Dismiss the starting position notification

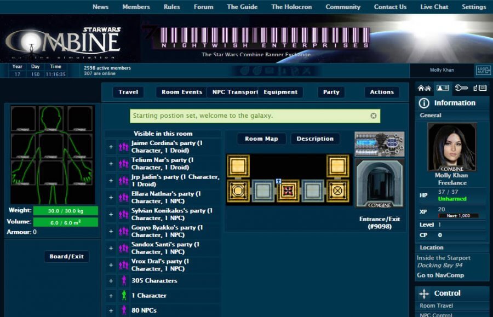(373, 116)
